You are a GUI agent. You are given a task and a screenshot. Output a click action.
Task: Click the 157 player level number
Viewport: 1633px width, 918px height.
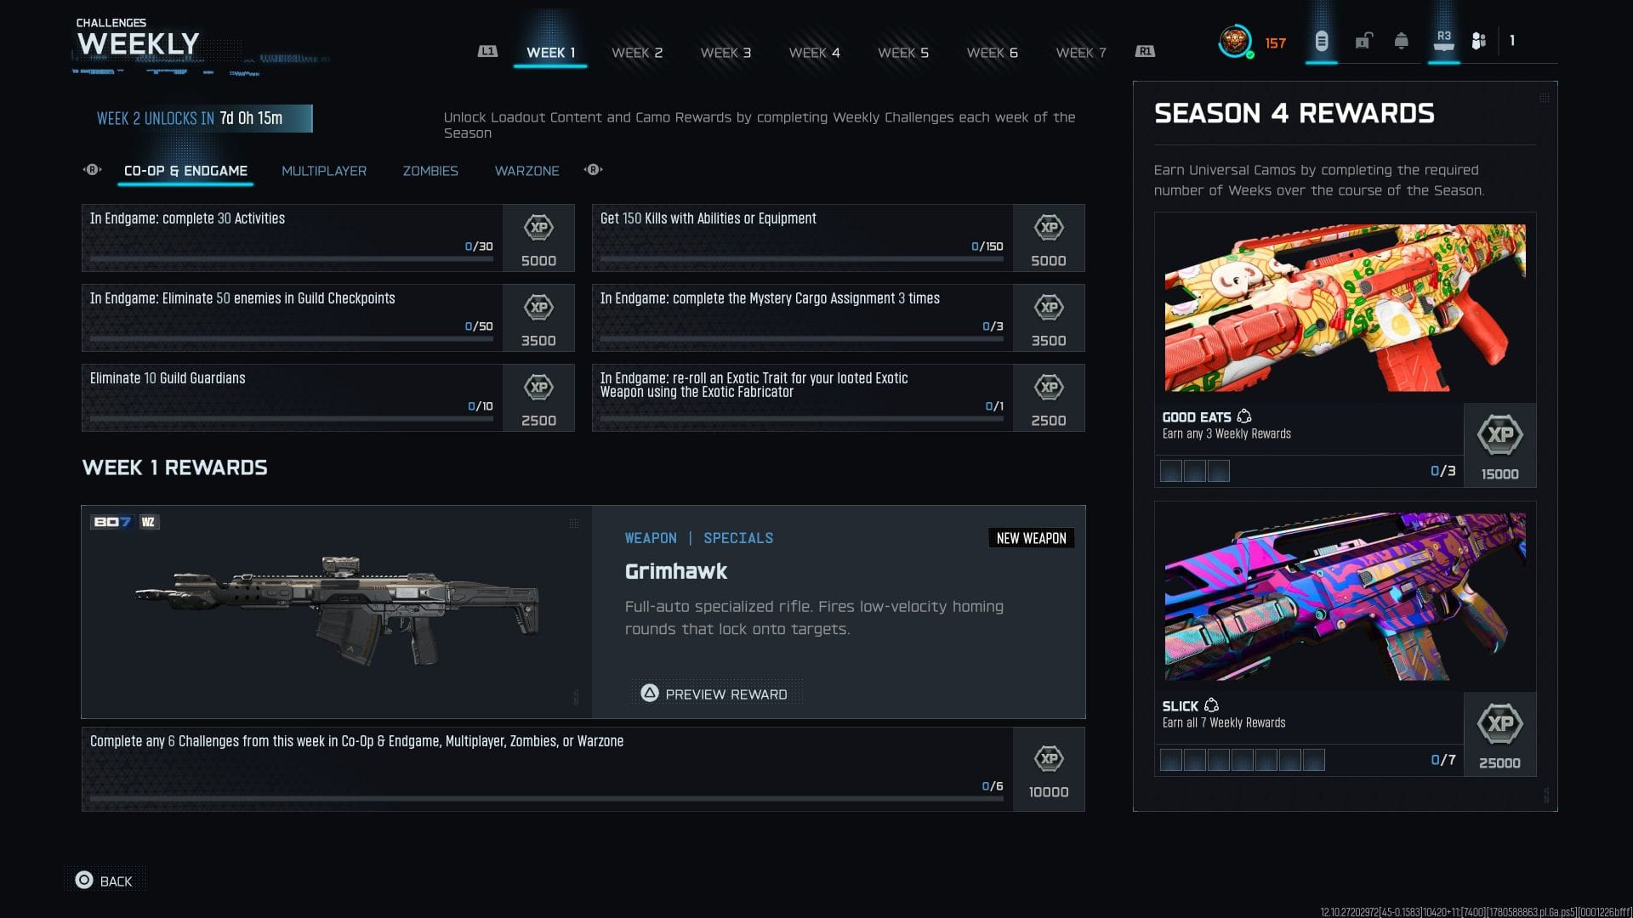pyautogui.click(x=1275, y=43)
